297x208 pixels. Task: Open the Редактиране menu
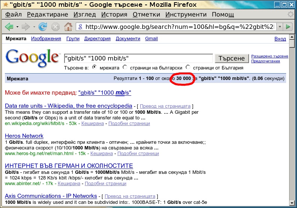(48, 14)
